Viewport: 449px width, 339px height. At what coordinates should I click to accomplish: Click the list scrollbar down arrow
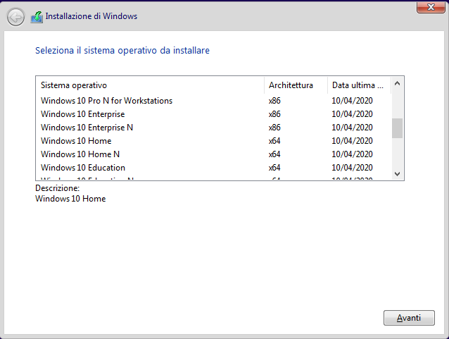(397, 174)
